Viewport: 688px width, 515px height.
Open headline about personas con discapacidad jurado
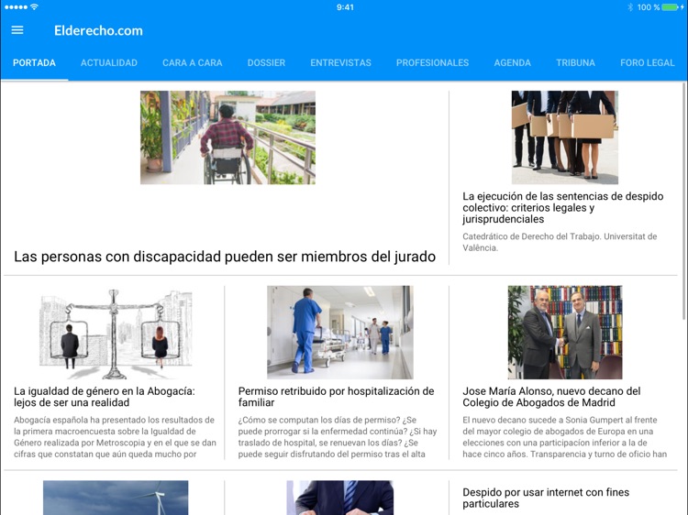(x=225, y=257)
